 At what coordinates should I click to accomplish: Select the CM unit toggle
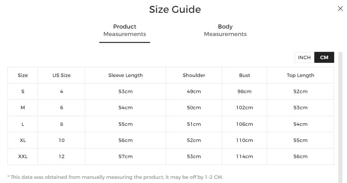pyautogui.click(x=324, y=58)
